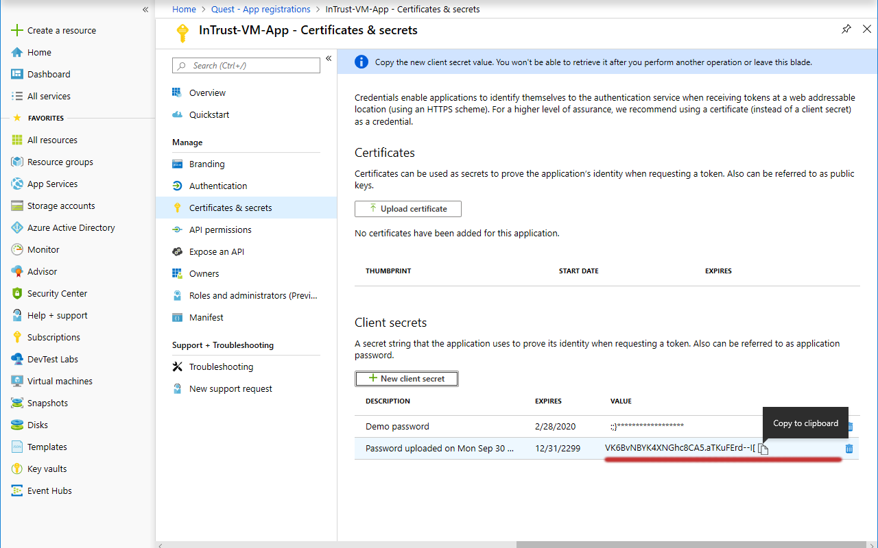The image size is (878, 548).
Task: Click the copy to clipboard icon
Action: click(x=763, y=449)
